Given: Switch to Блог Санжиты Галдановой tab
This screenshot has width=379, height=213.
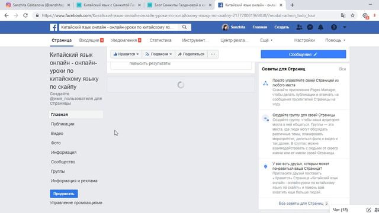Looking at the screenshot, I should [179, 5].
